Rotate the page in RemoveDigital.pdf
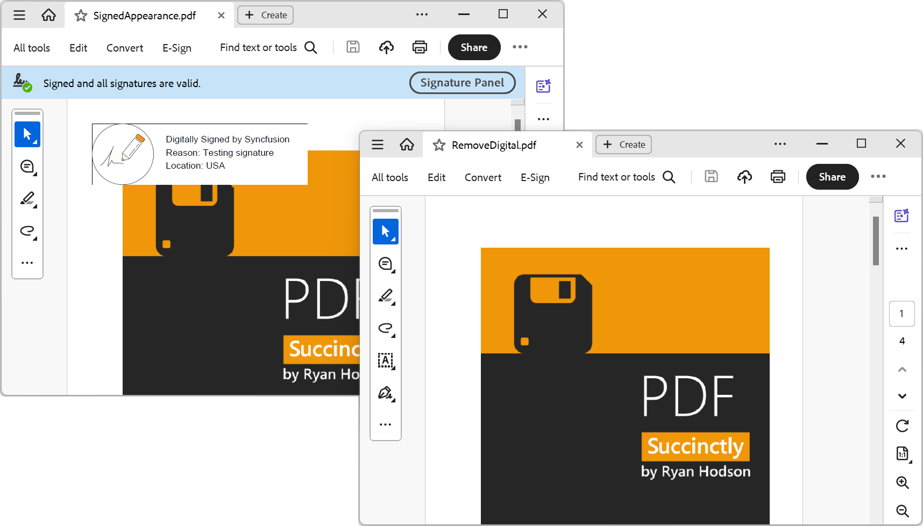 point(903,426)
